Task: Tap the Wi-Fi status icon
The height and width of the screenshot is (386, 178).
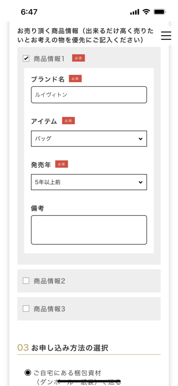Action: (146, 12)
